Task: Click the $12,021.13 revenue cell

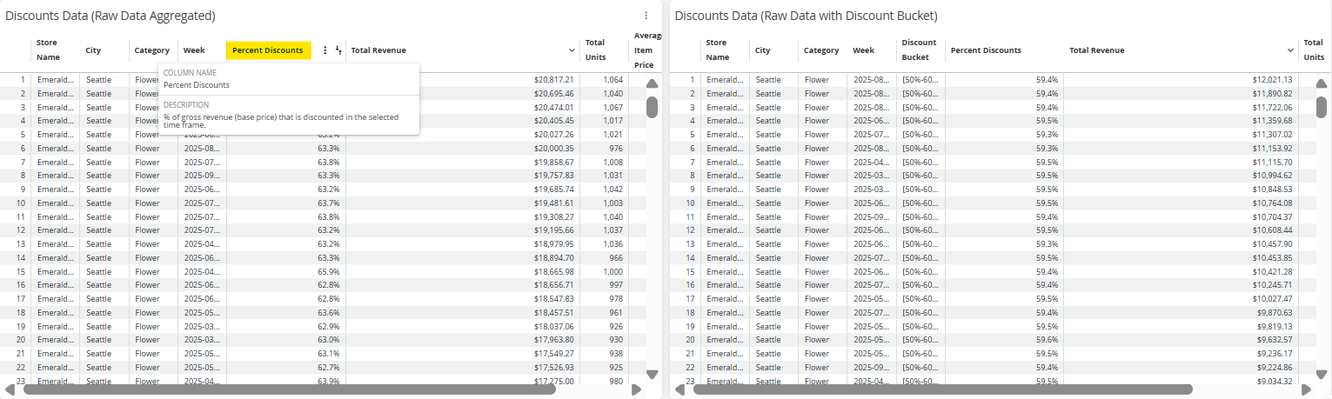Action: pos(1272,80)
